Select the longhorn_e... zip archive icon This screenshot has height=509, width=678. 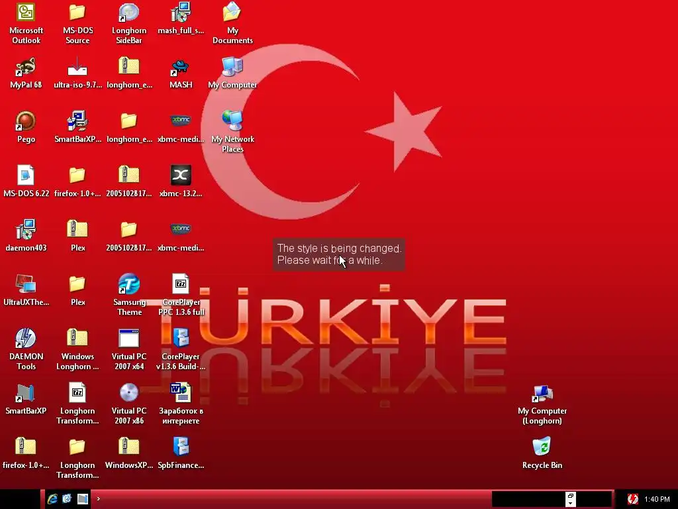pyautogui.click(x=129, y=67)
